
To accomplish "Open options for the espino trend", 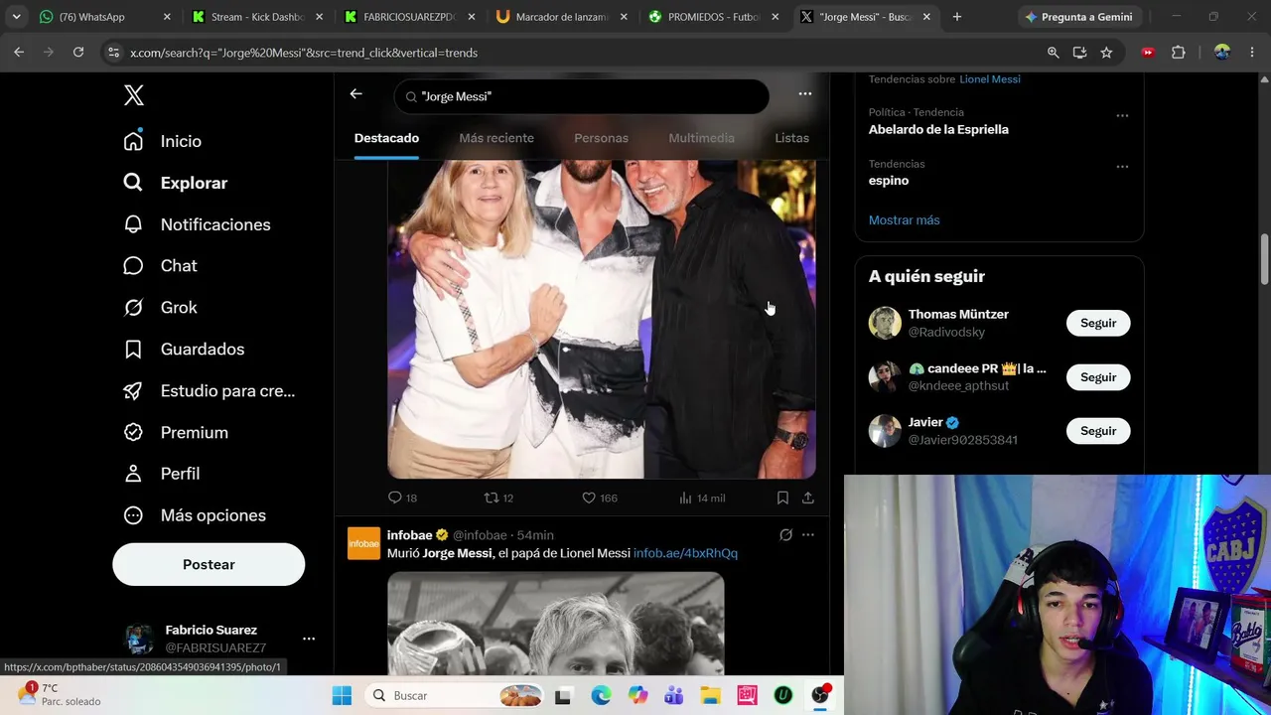I will (1122, 167).
